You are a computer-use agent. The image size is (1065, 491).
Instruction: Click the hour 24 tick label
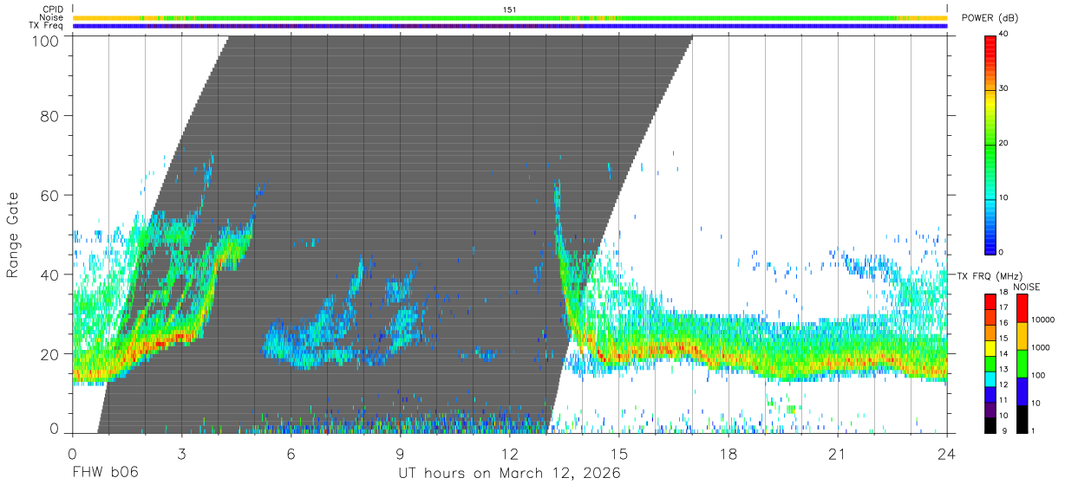click(x=946, y=454)
